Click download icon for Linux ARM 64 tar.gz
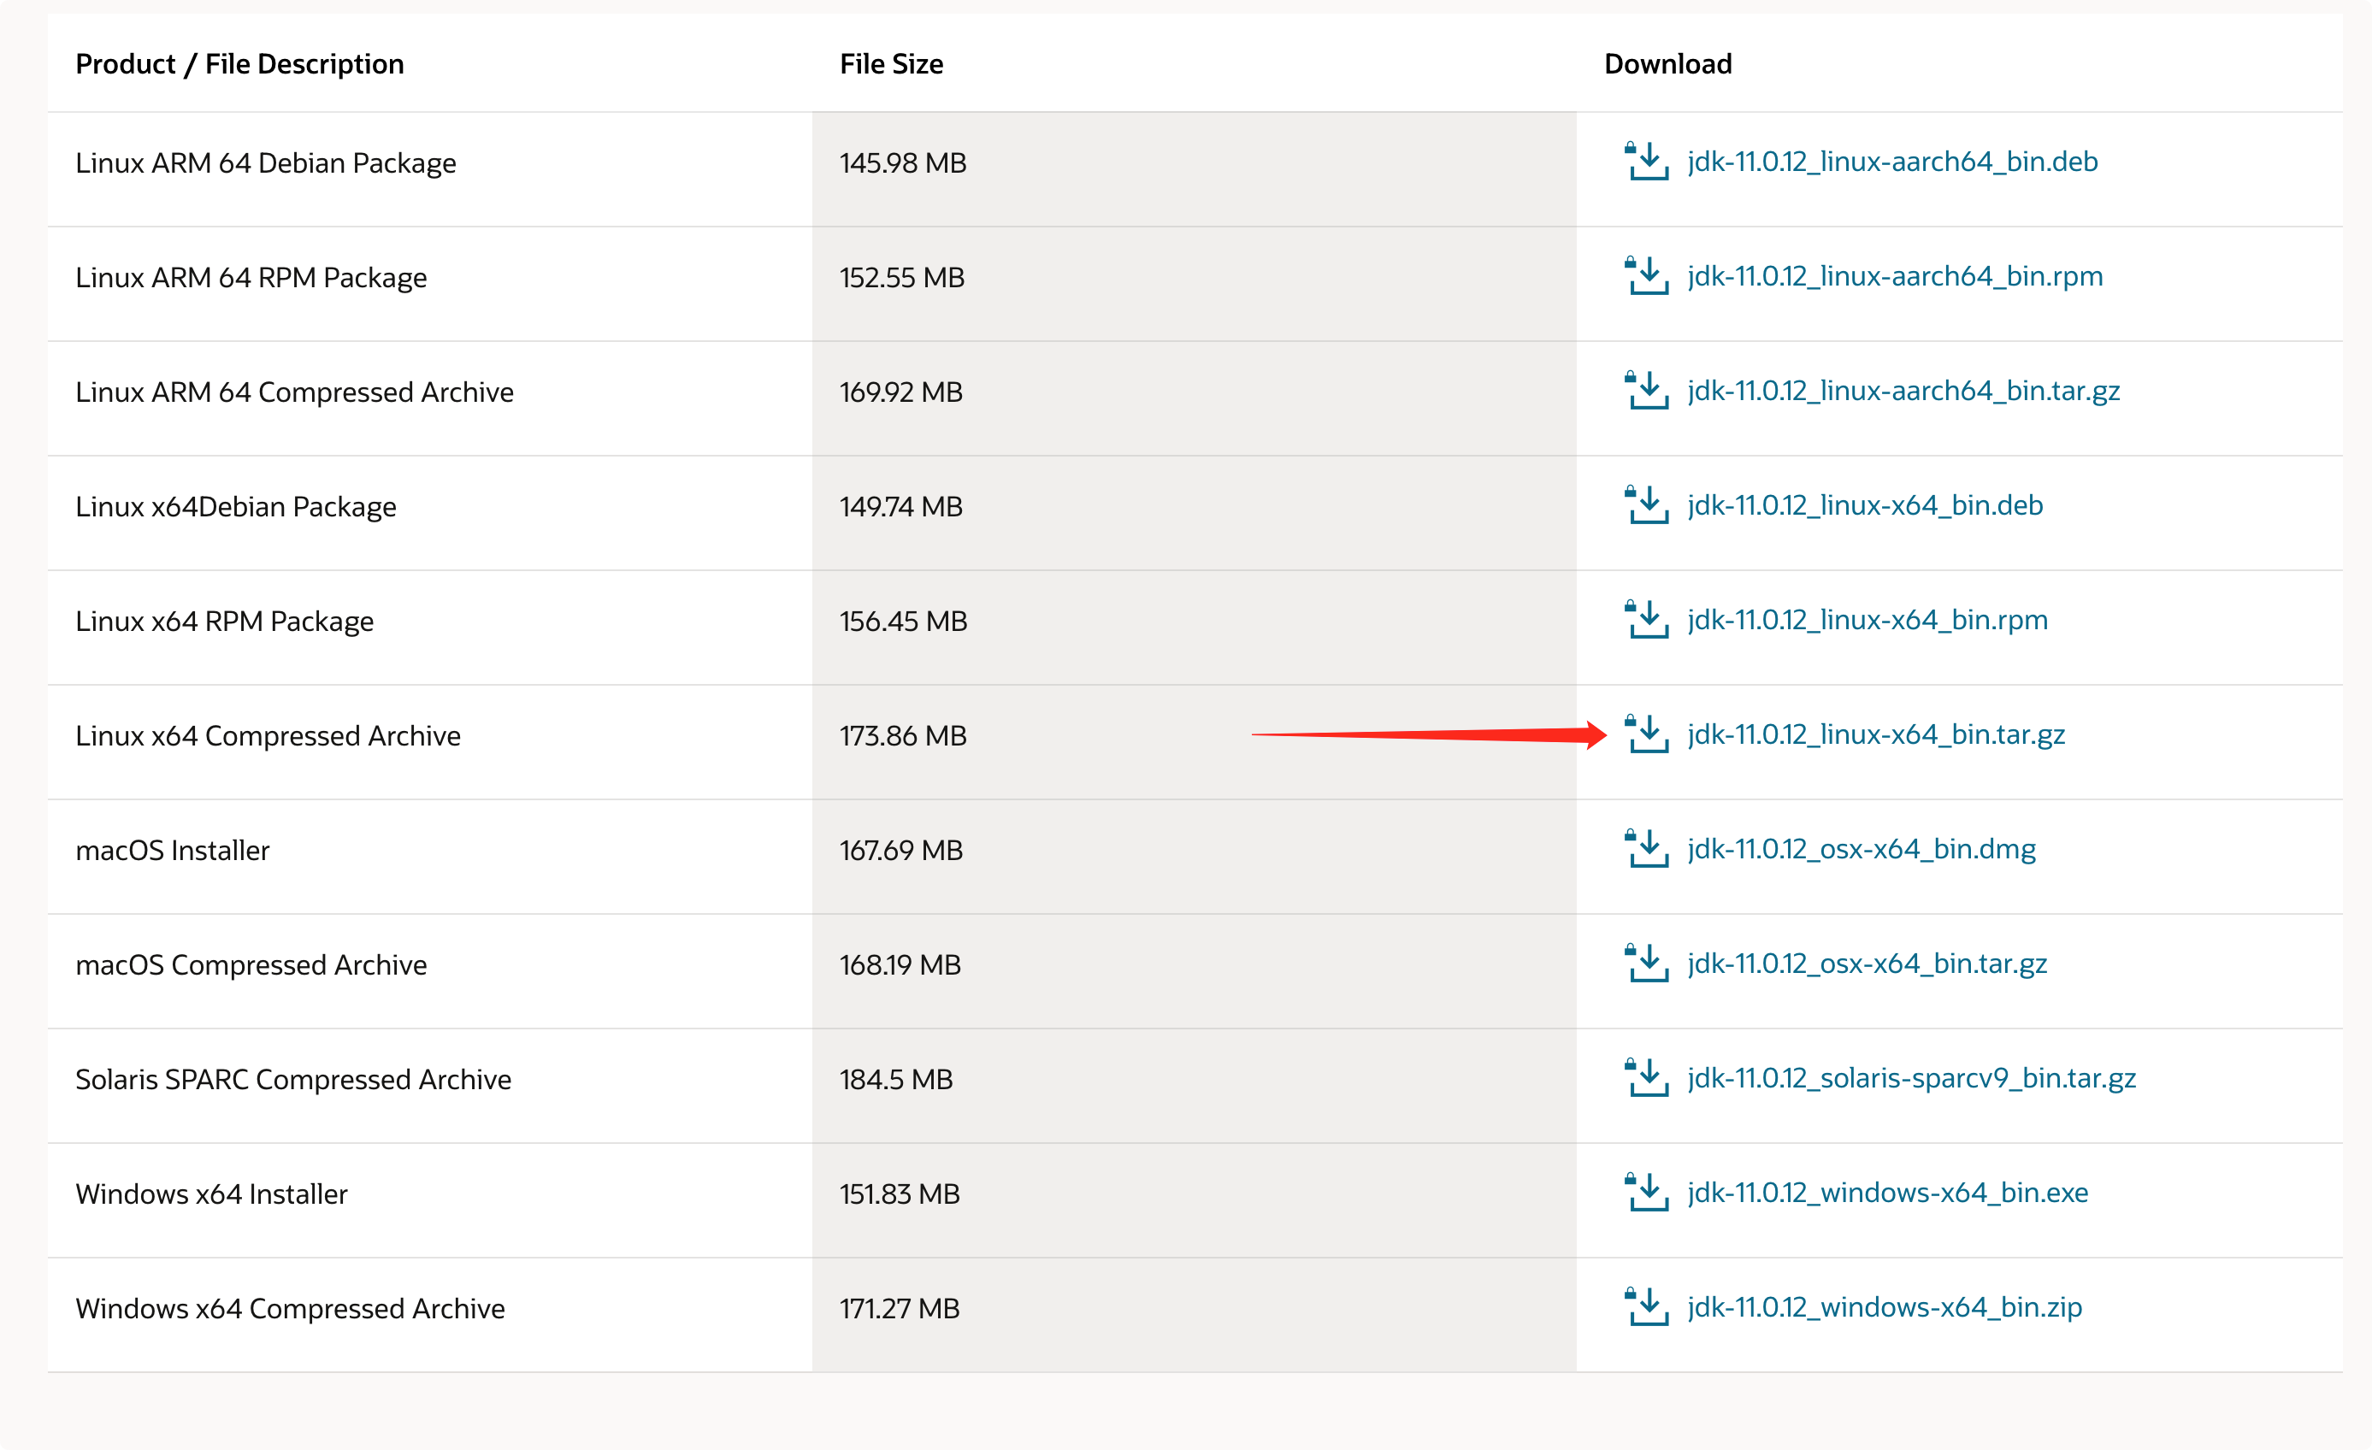The image size is (2372, 1450). [x=1646, y=391]
